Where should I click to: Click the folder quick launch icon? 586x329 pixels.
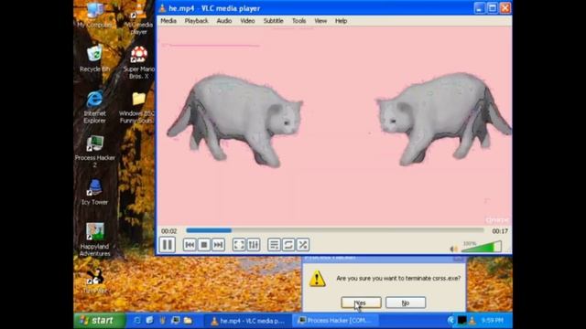[188, 321]
